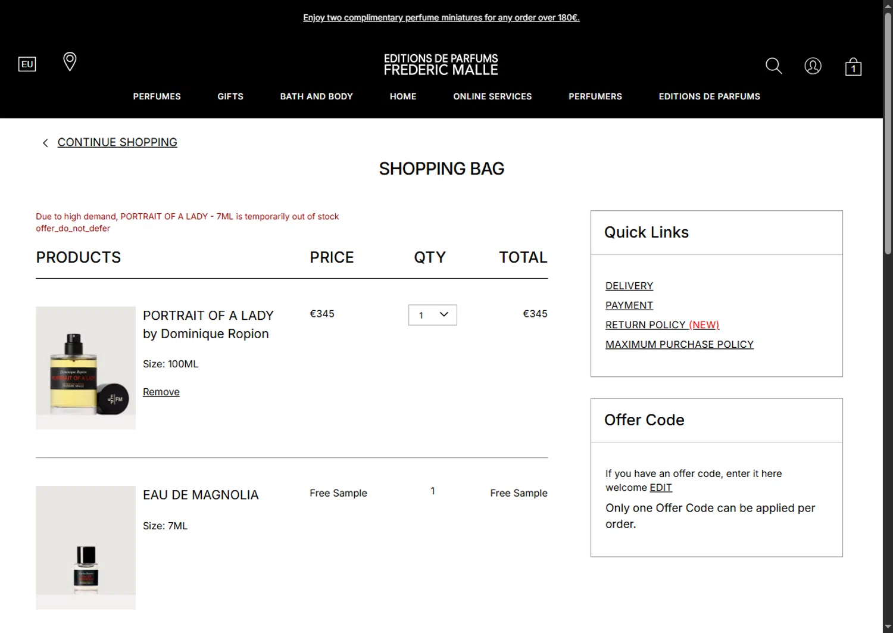Open the Maximum Purchase Policy link

679,345
